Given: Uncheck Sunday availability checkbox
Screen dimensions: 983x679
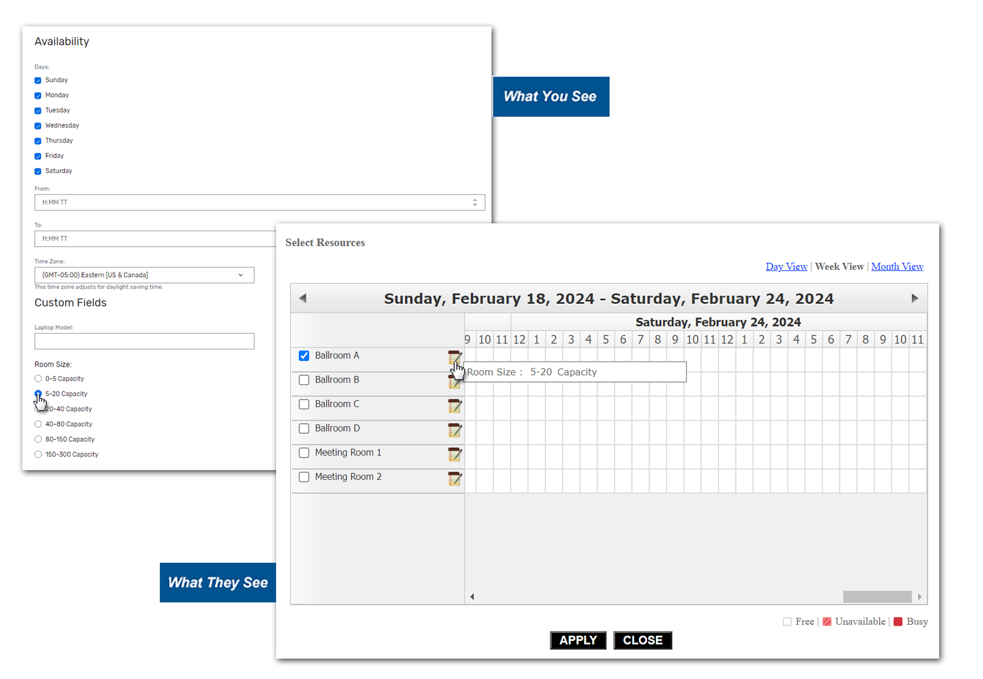Looking at the screenshot, I should pyautogui.click(x=38, y=80).
